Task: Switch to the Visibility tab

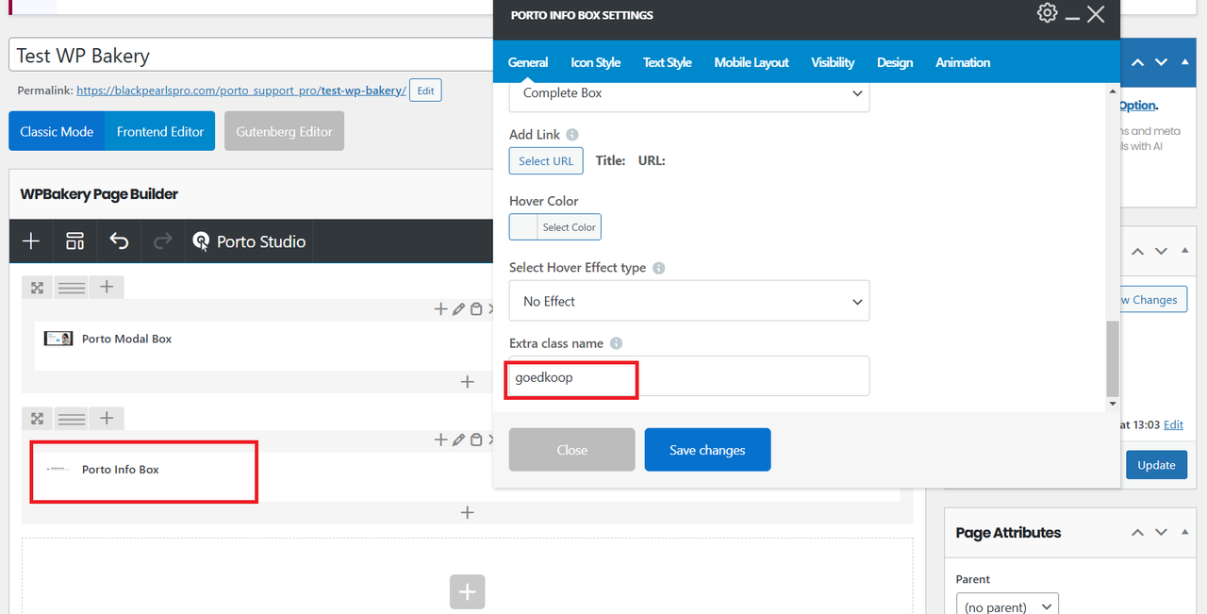Action: click(833, 62)
